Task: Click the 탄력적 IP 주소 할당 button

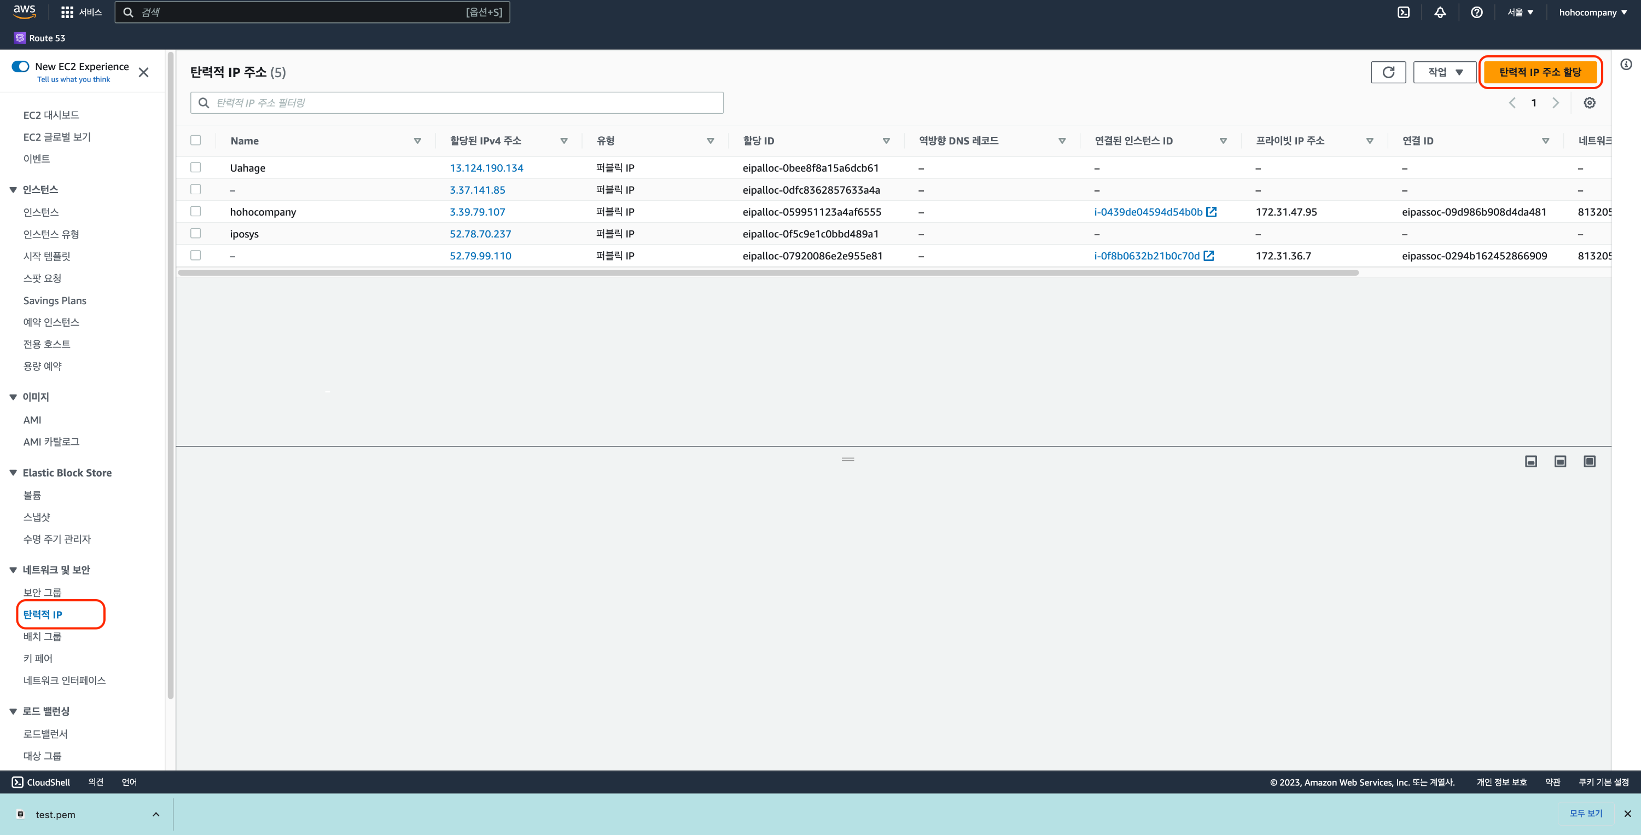Action: coord(1540,72)
